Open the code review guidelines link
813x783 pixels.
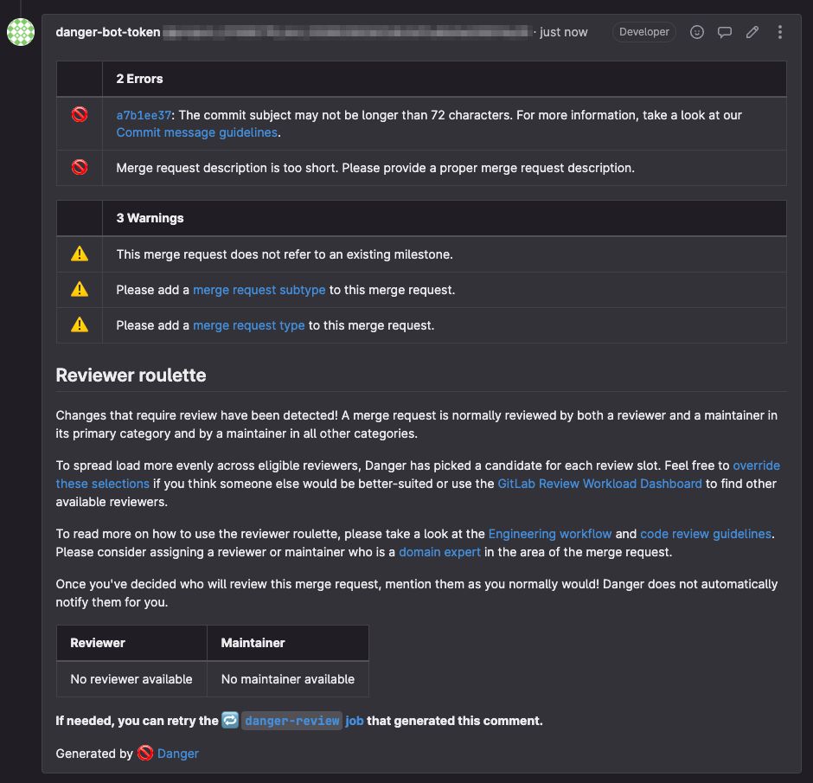[706, 534]
